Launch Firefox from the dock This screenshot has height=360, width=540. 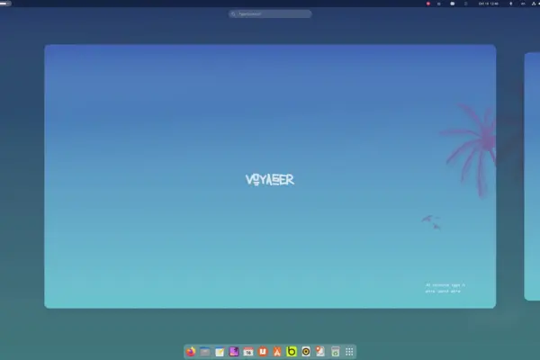tap(191, 351)
